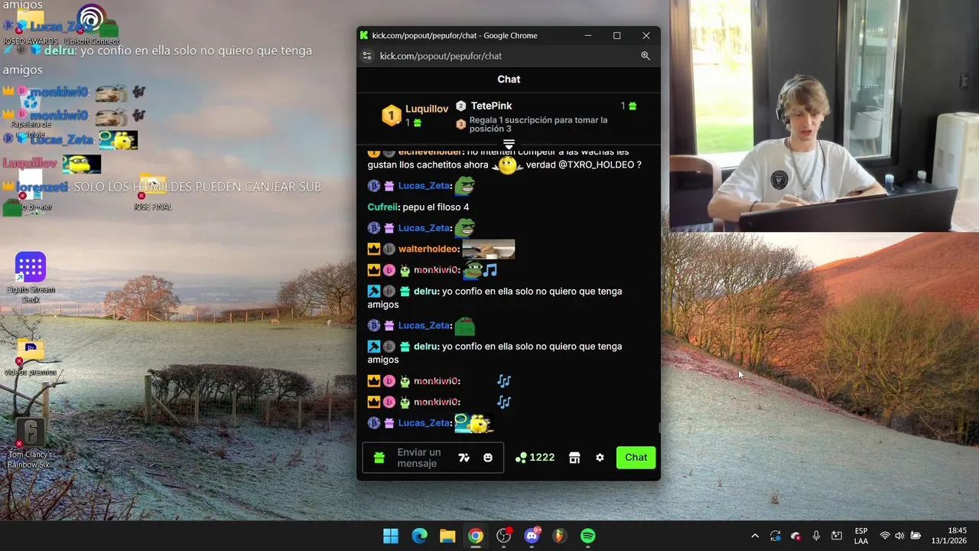Image resolution: width=979 pixels, height=551 pixels.
Task: Switch to OBS Studio on taskbar
Action: (x=504, y=536)
